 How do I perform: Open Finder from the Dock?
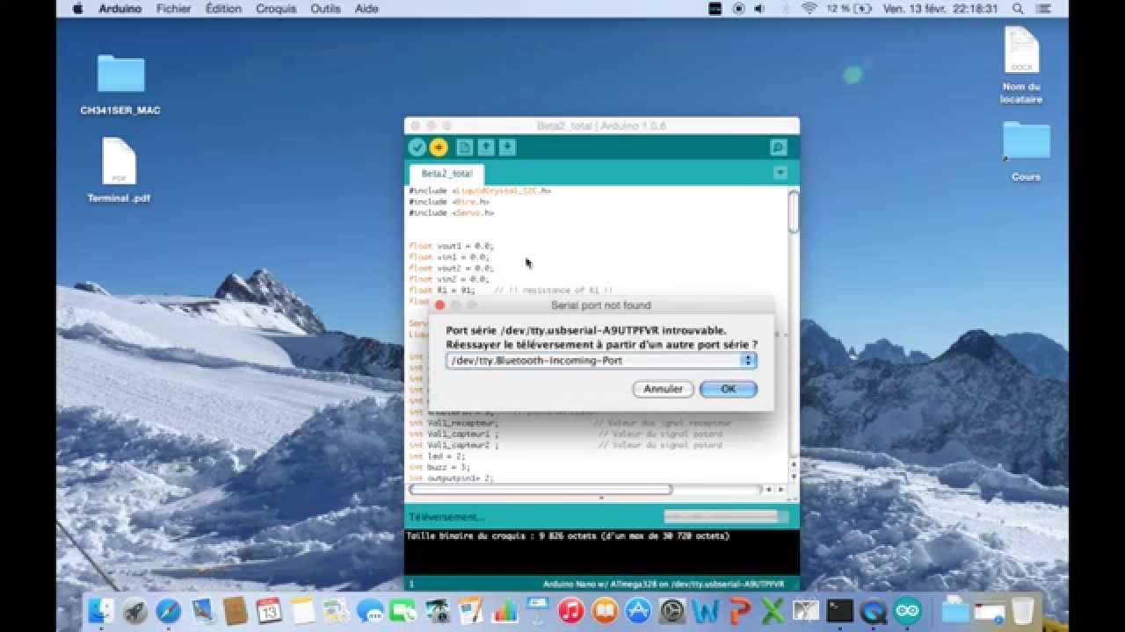[x=102, y=610]
